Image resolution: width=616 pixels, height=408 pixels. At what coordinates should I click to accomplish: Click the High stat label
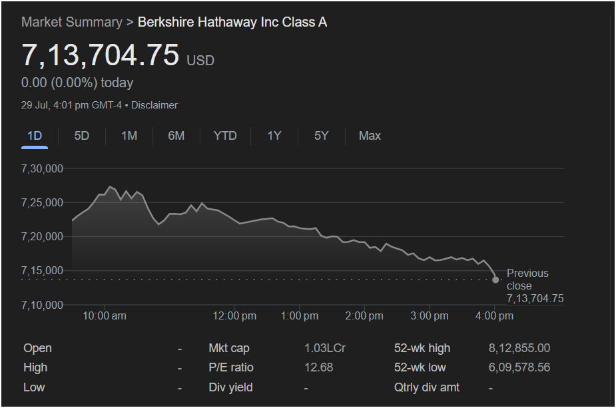35,367
